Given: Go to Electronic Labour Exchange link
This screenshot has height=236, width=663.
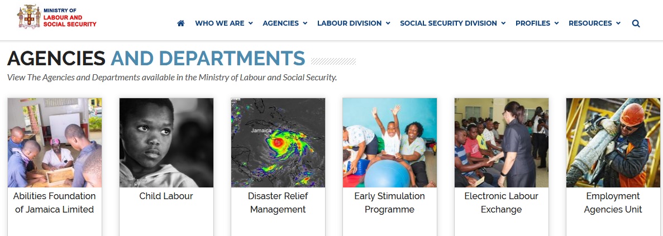Looking at the screenshot, I should pyautogui.click(x=502, y=203).
